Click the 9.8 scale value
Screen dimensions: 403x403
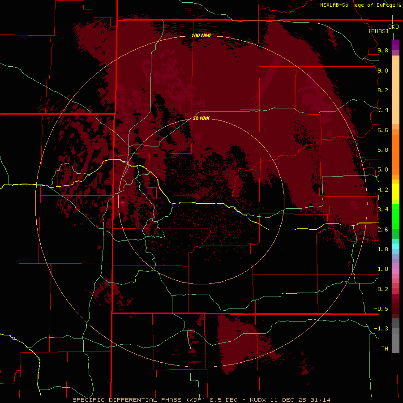pos(383,50)
